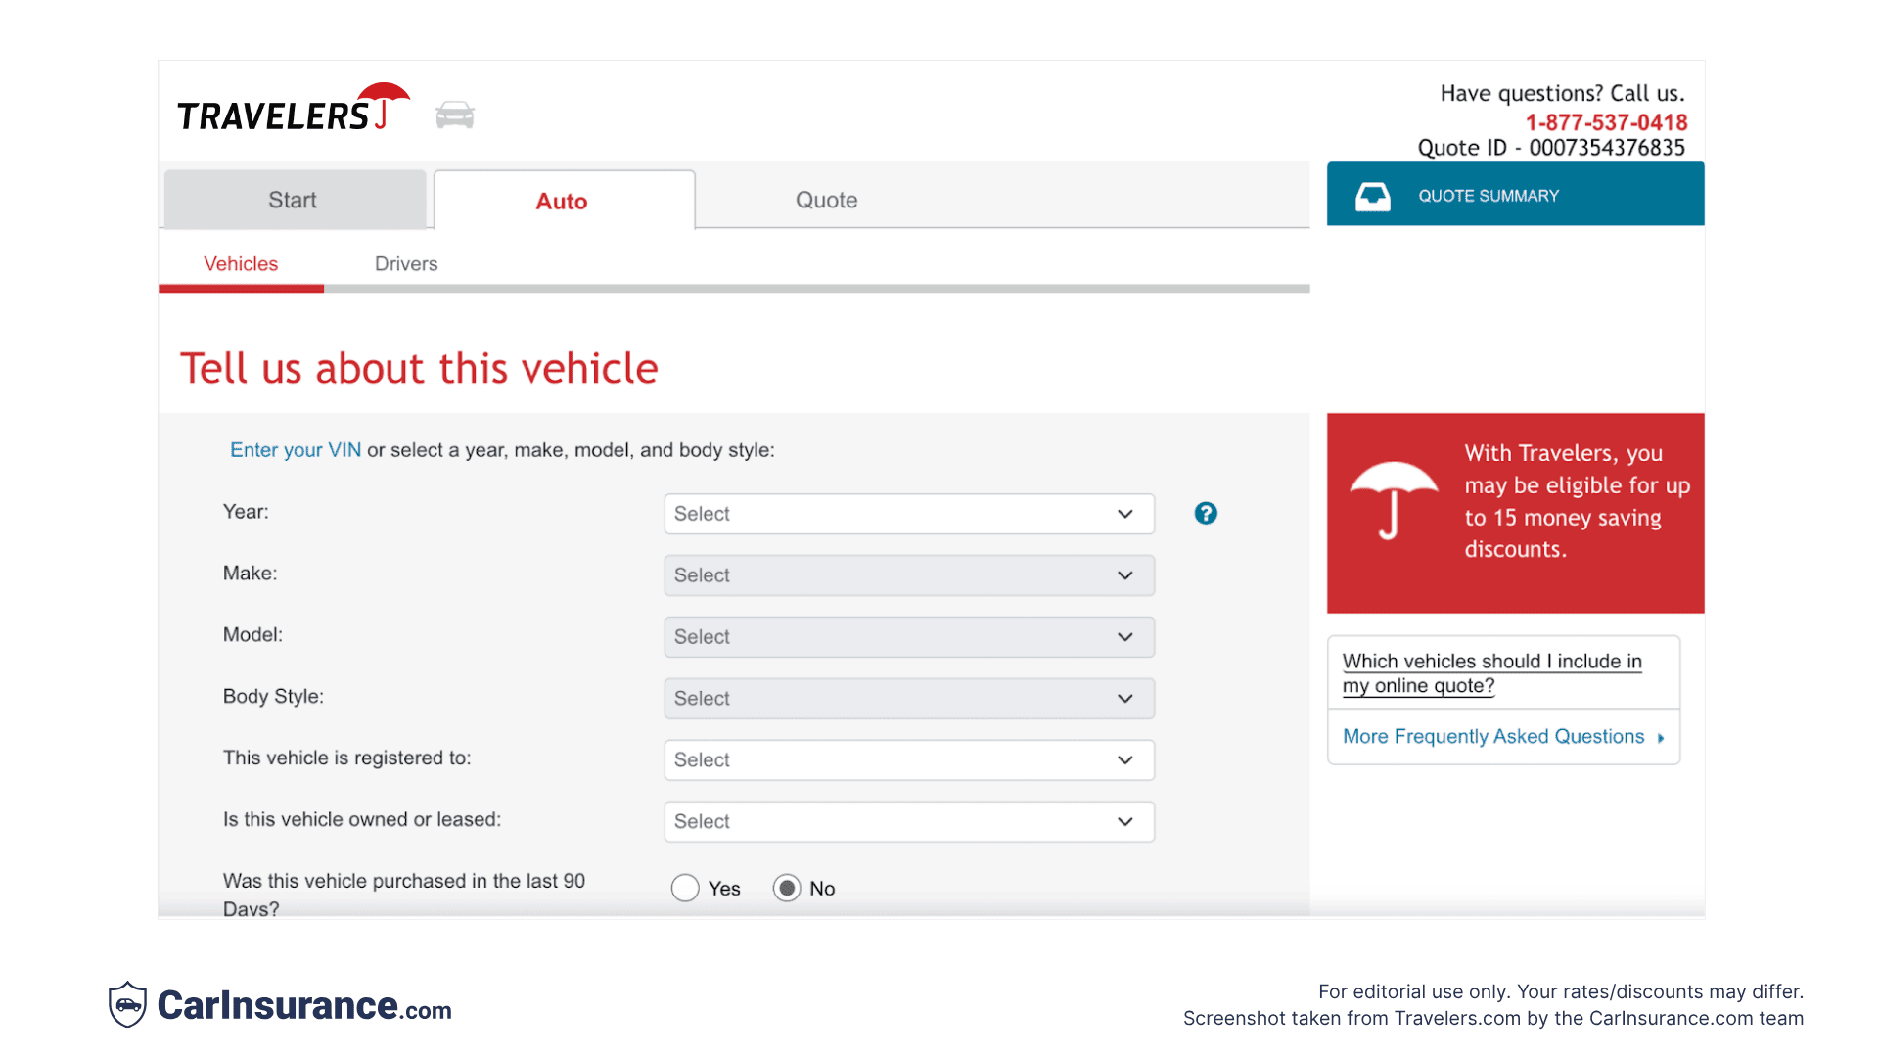The image size is (1879, 1057).
Task: Click the Enter your VIN link
Action: 295,450
